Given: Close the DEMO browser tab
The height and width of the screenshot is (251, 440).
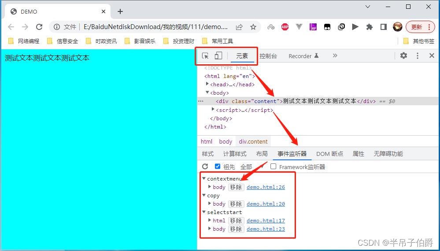Looking at the screenshot, I should pyautogui.click(x=104, y=11).
